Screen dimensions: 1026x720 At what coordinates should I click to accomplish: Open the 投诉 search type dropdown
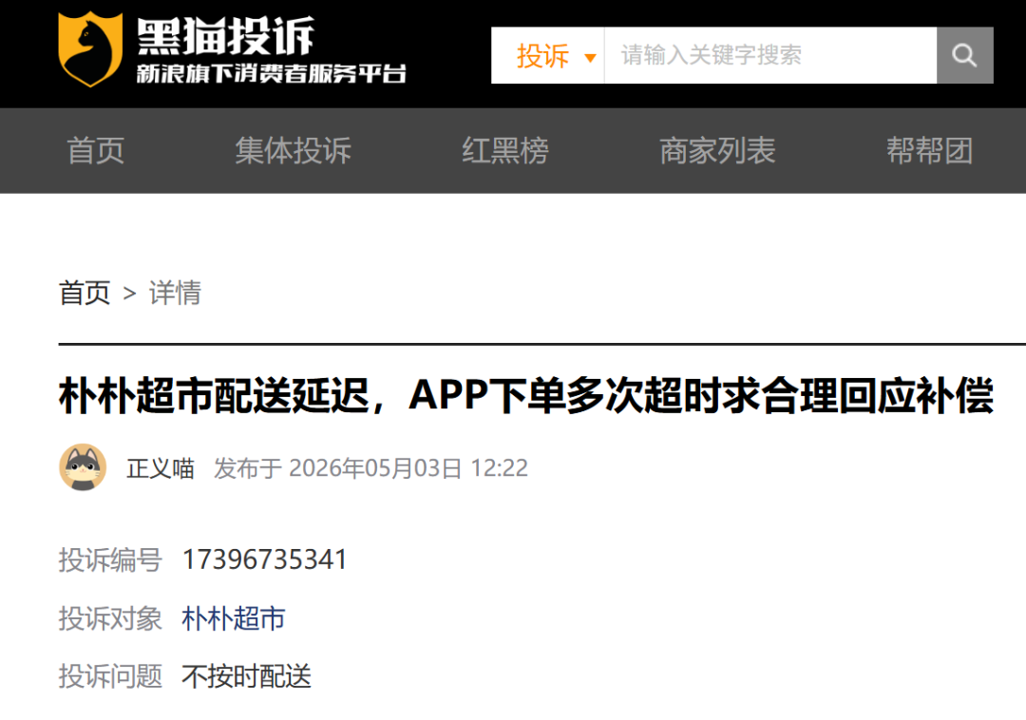tap(548, 56)
